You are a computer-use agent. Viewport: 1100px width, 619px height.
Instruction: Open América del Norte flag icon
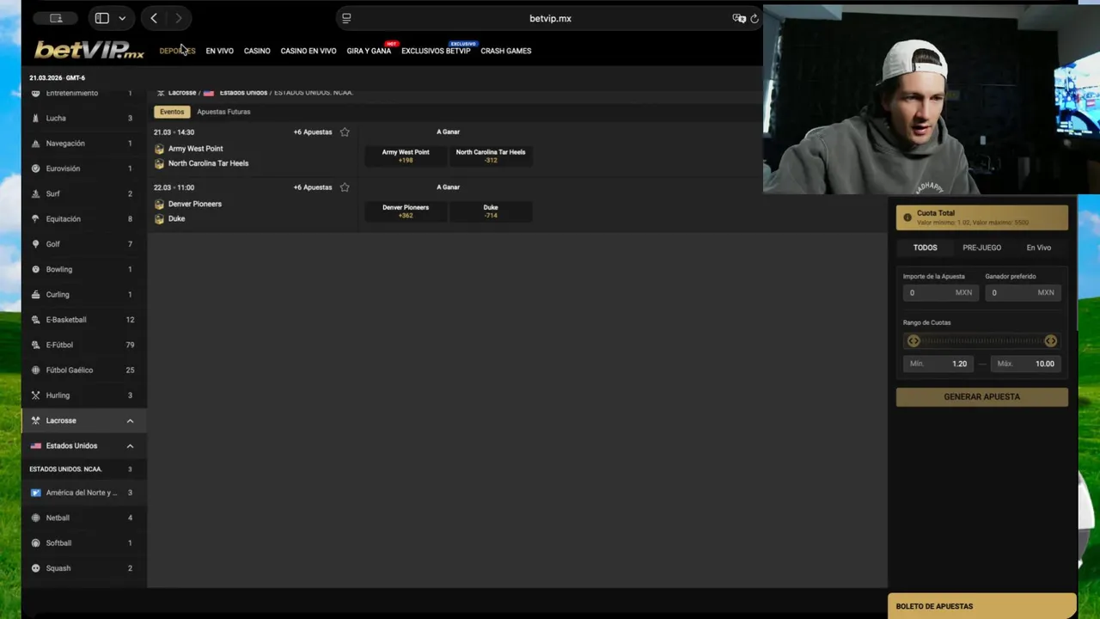click(x=35, y=493)
